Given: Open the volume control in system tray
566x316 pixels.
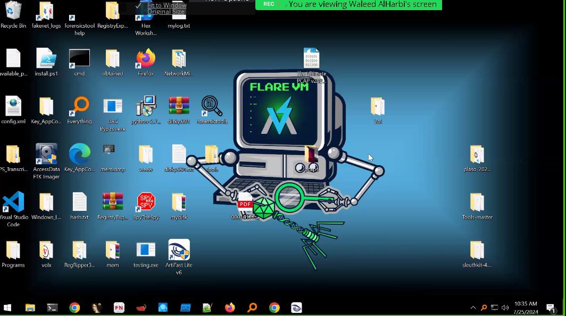Looking at the screenshot, I should coord(505,308).
